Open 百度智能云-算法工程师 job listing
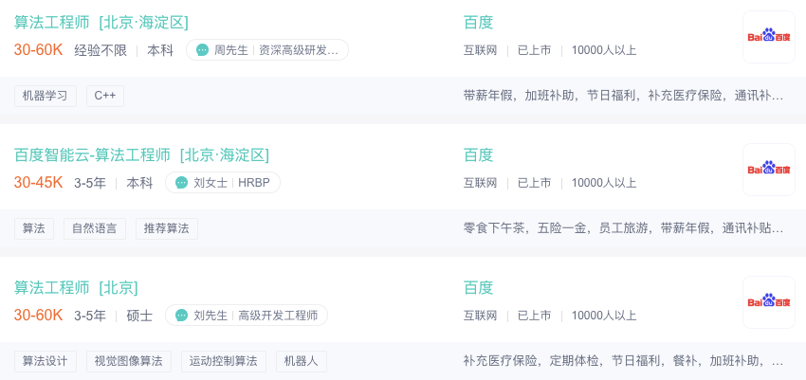 click(141, 154)
